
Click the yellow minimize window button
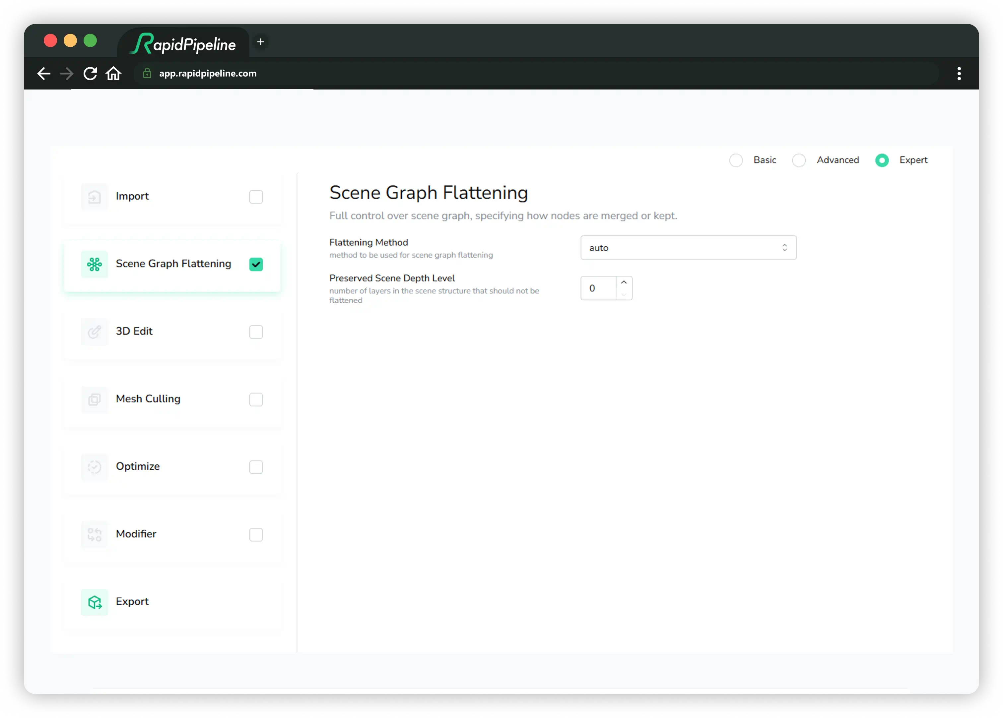[x=70, y=41]
